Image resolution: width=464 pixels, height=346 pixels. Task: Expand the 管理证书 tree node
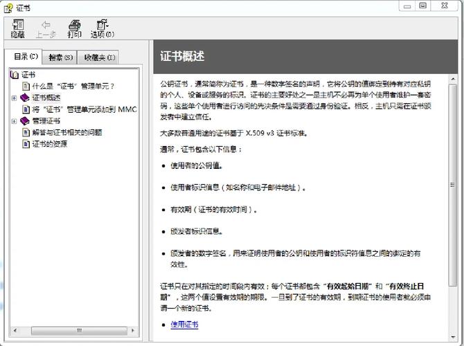tap(14, 121)
